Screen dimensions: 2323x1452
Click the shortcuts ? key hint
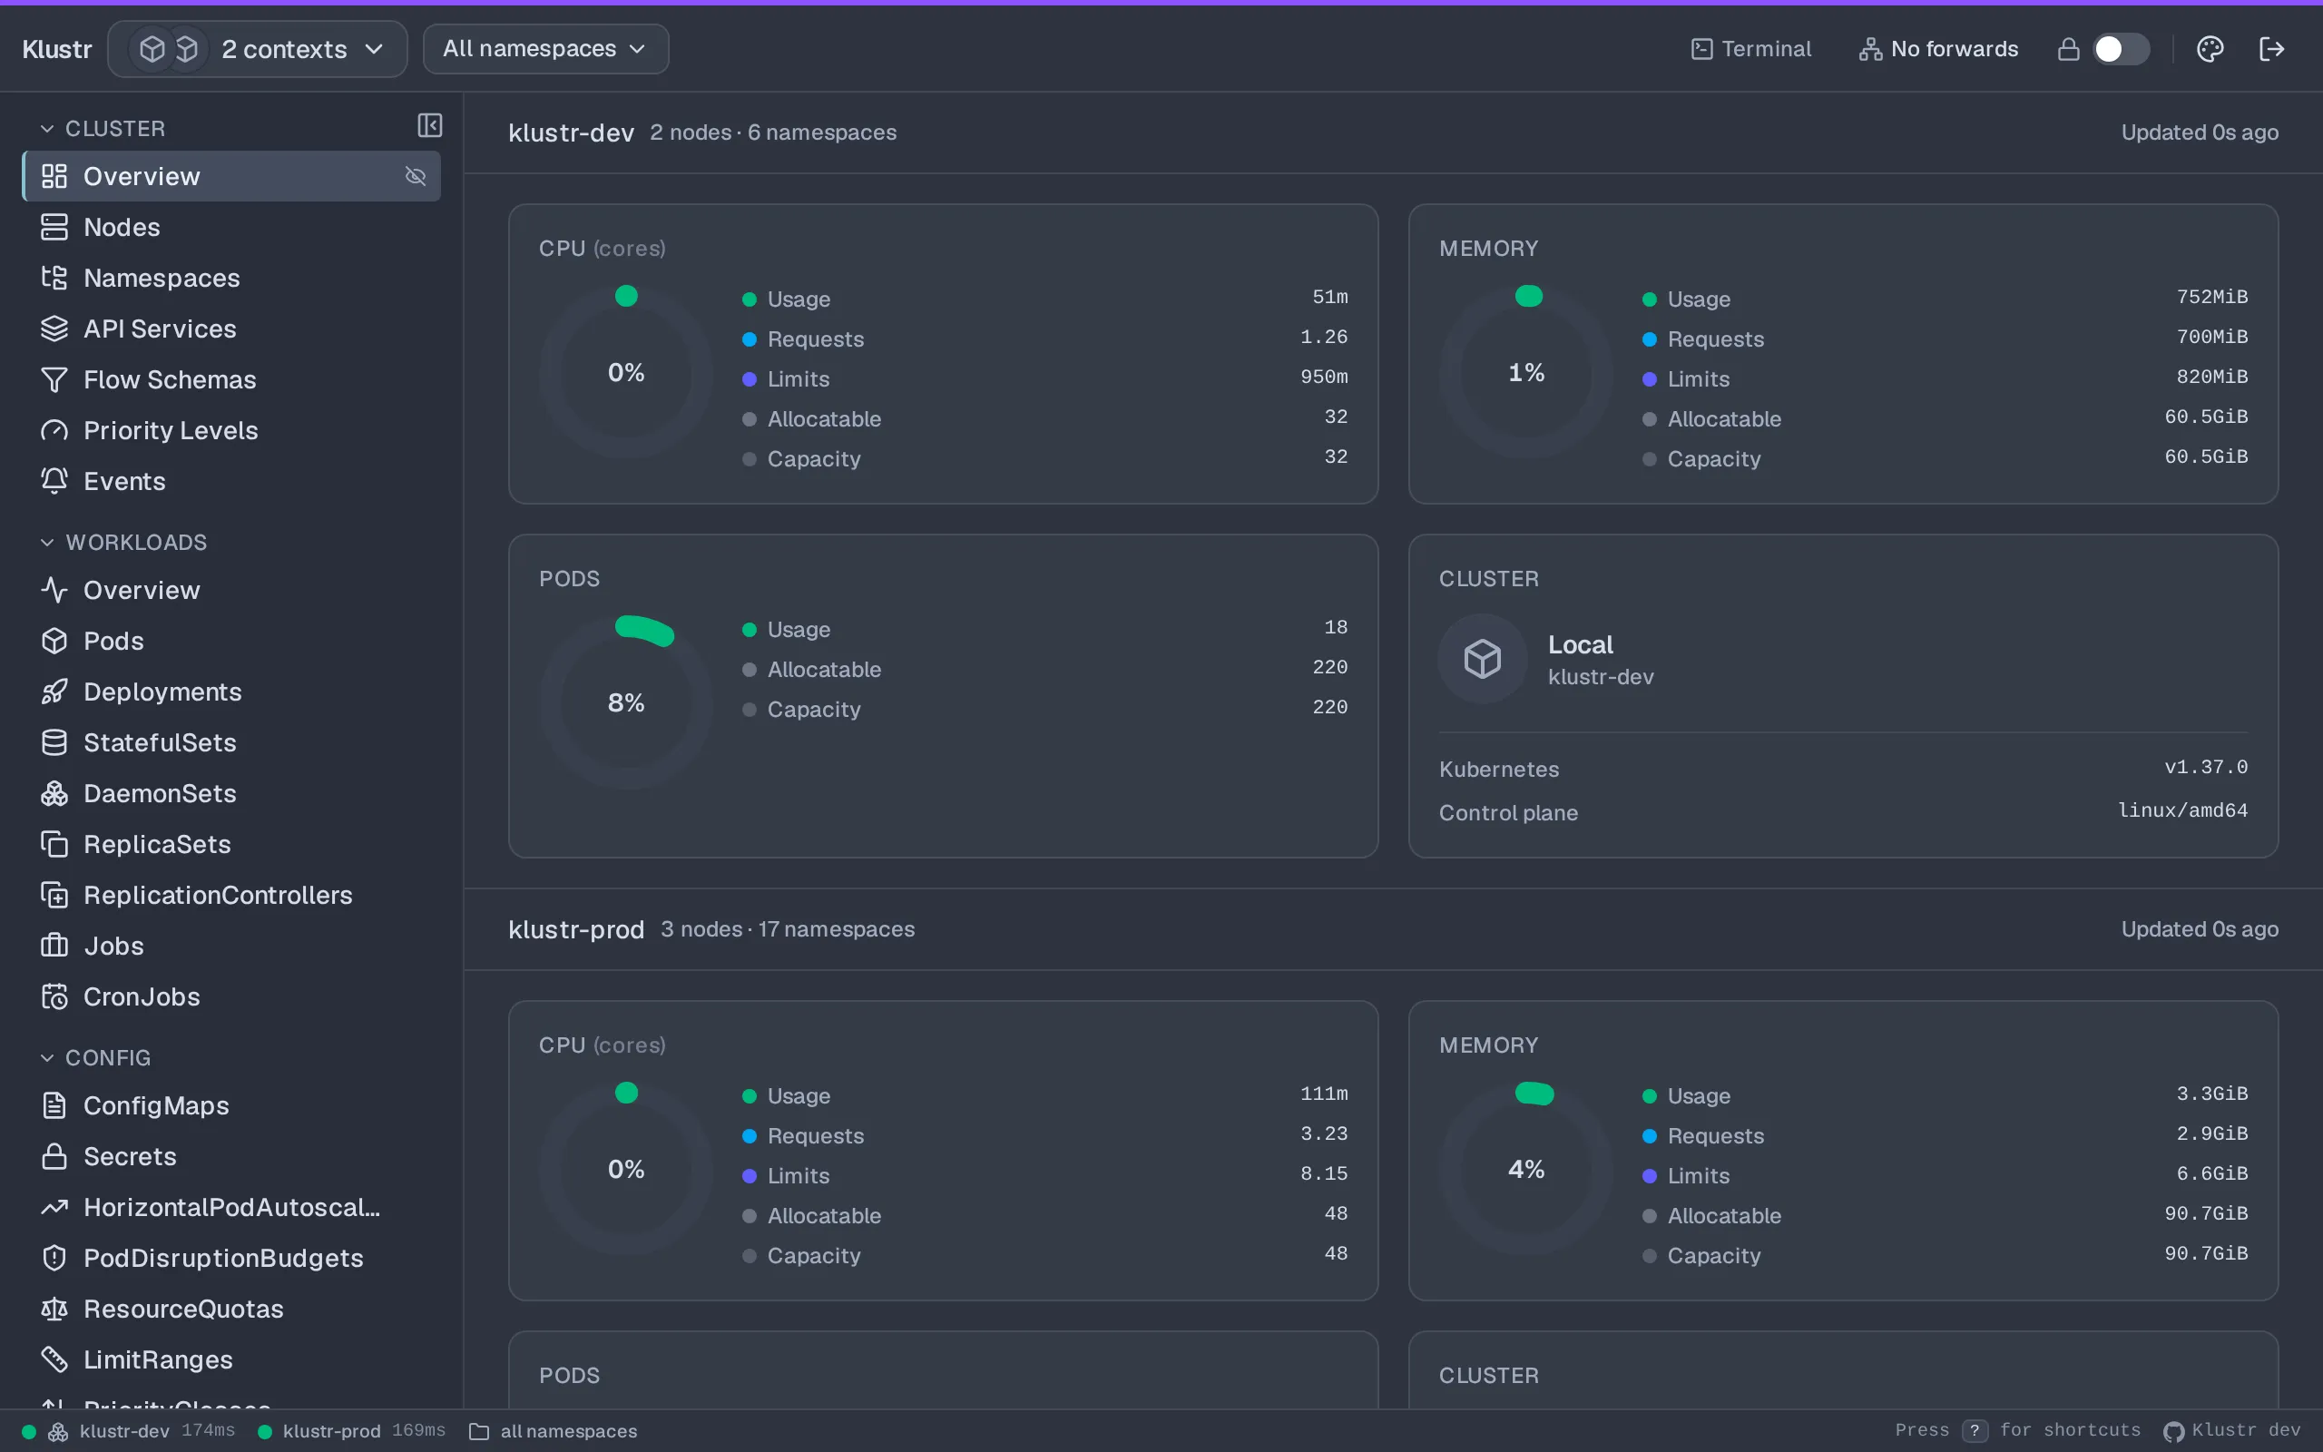[x=1975, y=1431]
